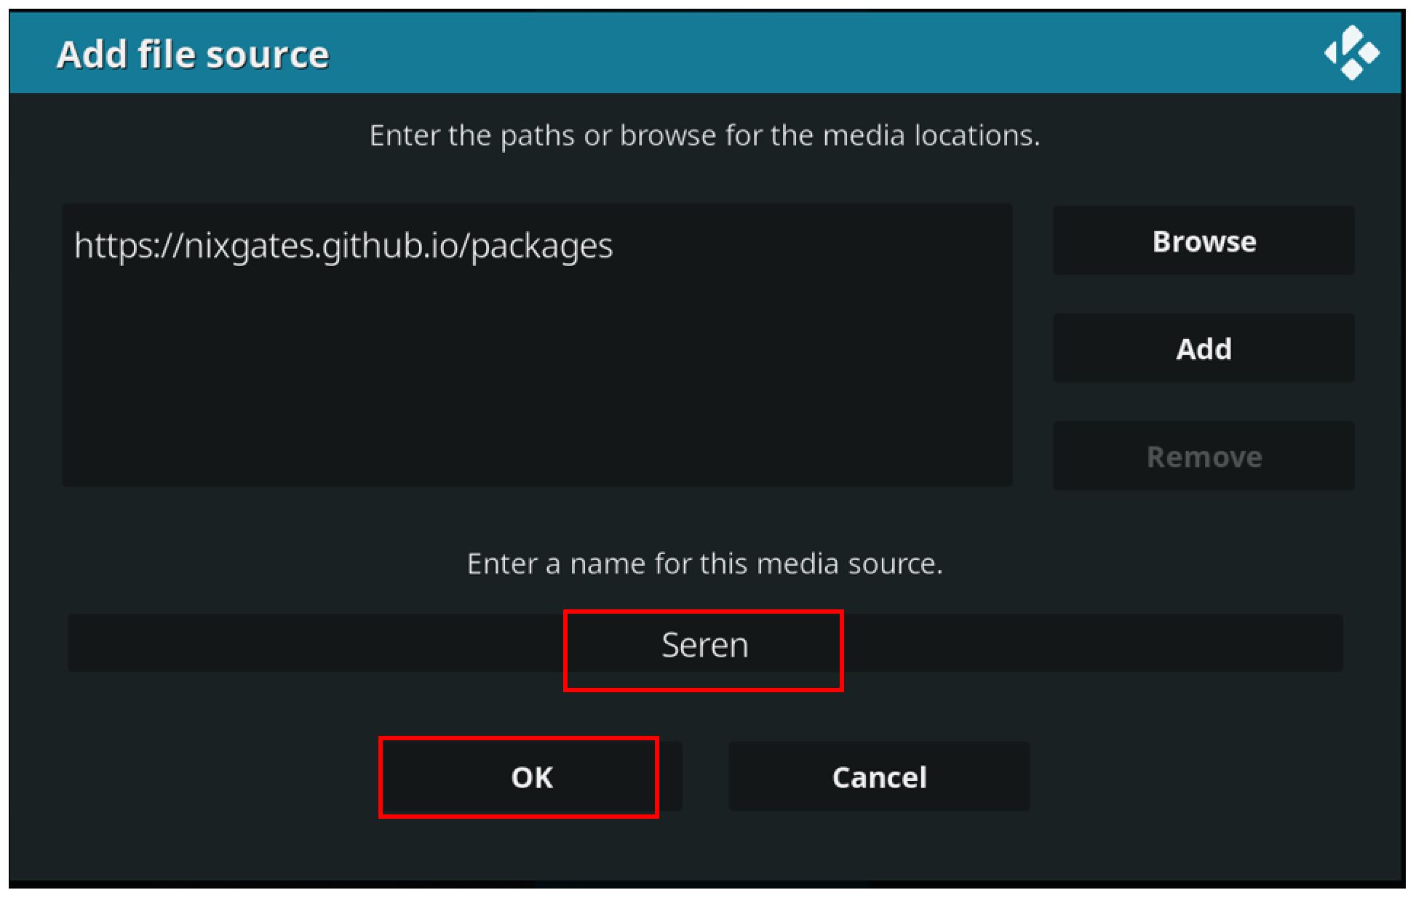Select the nixgates.github.io path entry
The height and width of the screenshot is (898, 1416).
[343, 246]
